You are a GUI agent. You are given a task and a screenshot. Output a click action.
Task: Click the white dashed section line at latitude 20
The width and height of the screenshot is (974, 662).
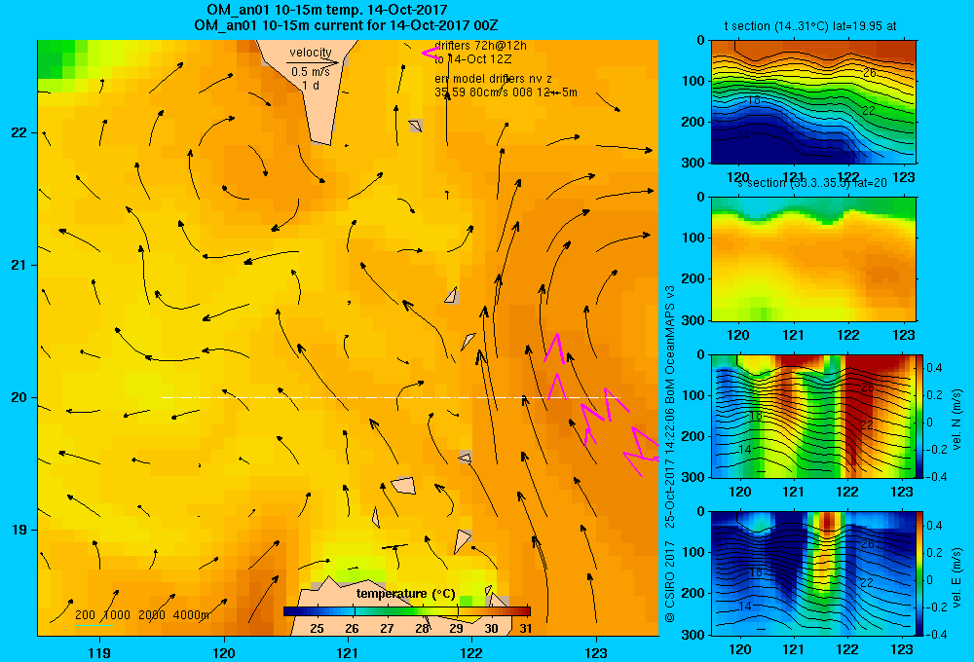point(391,397)
